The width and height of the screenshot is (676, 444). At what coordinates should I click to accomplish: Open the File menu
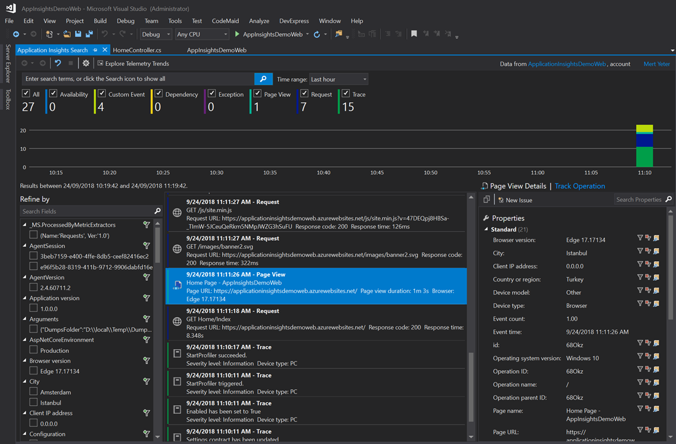[9, 21]
